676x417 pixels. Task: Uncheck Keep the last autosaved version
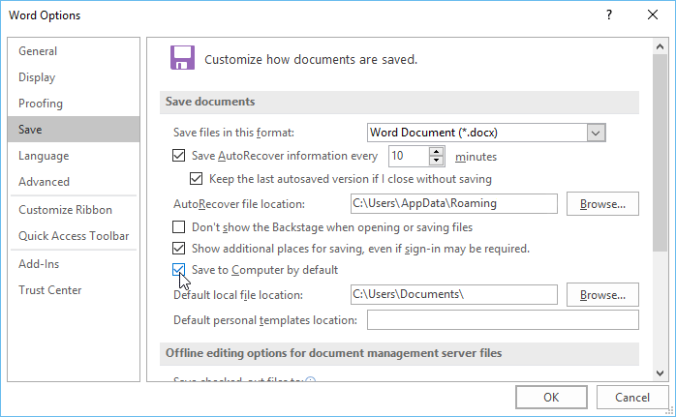(198, 179)
